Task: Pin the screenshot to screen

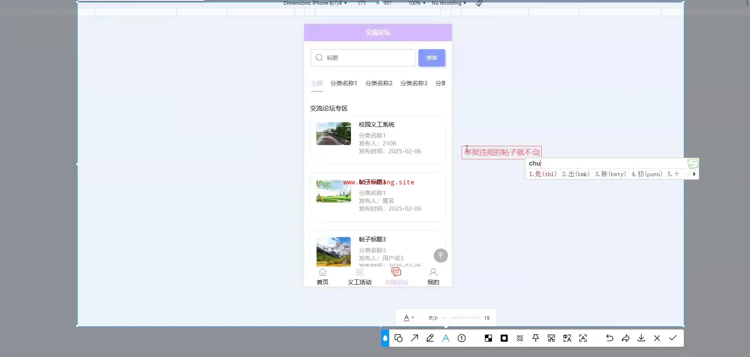Action: click(x=536, y=338)
